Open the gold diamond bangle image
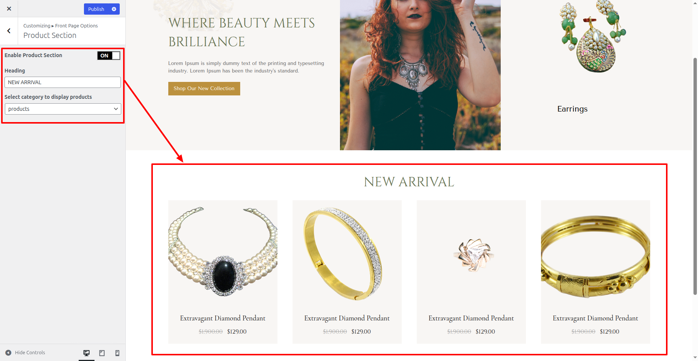This screenshot has width=698, height=361. (x=347, y=252)
